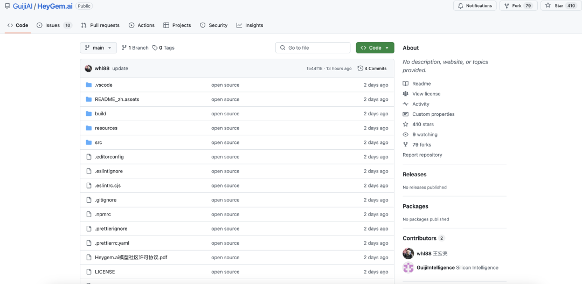Click the Public visibility badge
This screenshot has width=582, height=284.
pyautogui.click(x=84, y=6)
